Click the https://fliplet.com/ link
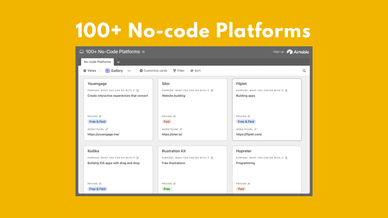This screenshot has width=388, height=218. [x=249, y=134]
